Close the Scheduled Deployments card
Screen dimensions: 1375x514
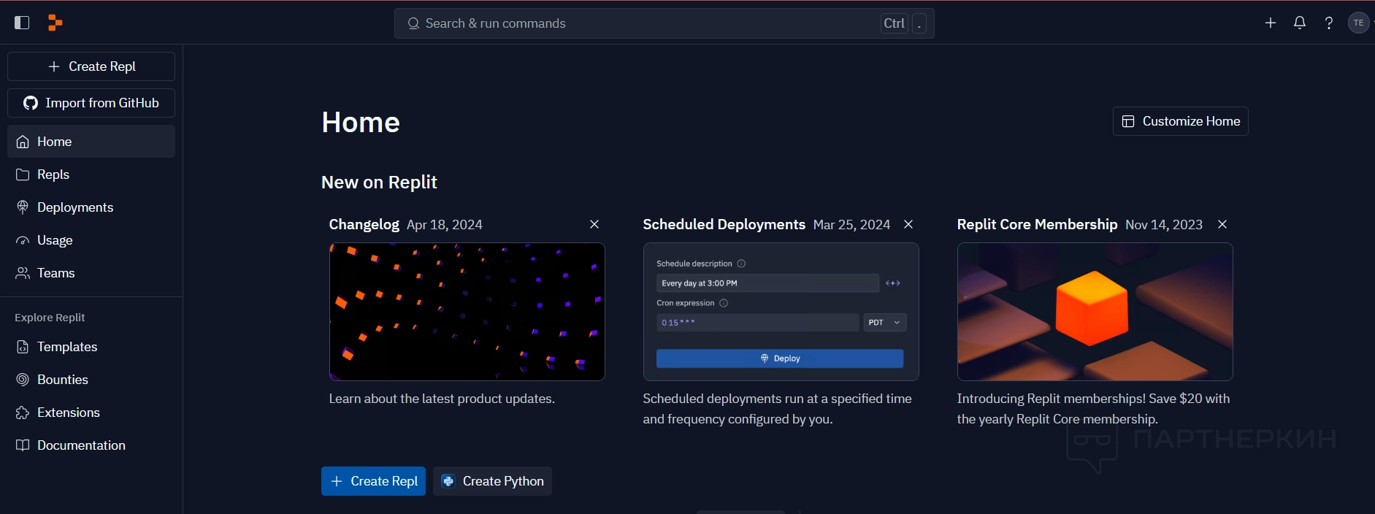[908, 224]
